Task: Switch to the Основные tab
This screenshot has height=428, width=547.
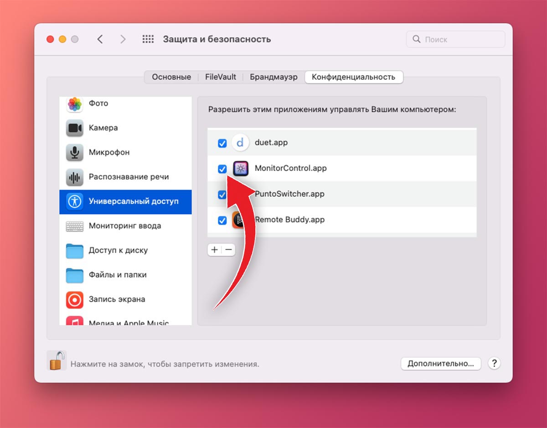Action: (x=171, y=77)
